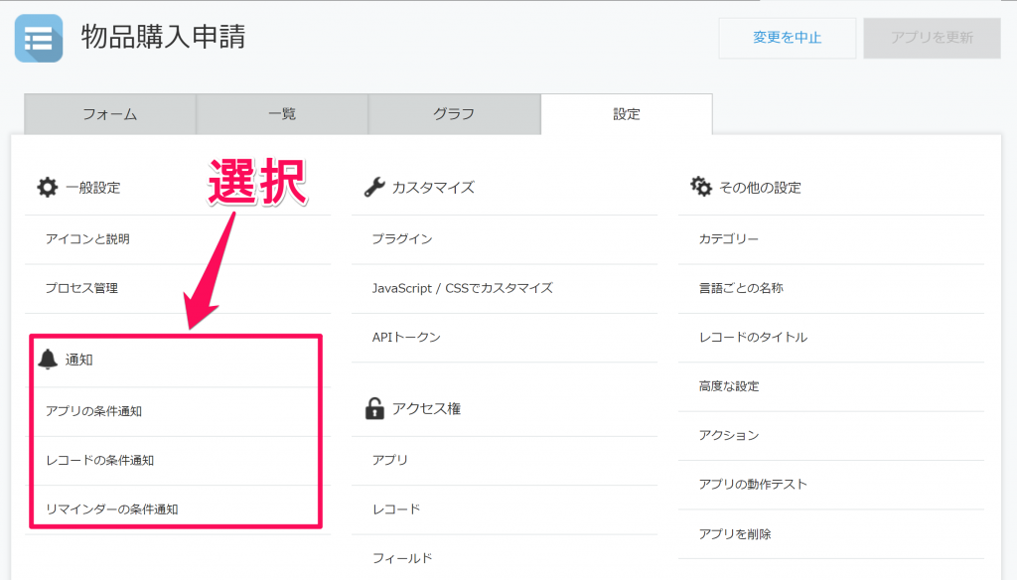1017x580 pixels.
Task: Open the プラグイン settings
Action: (402, 239)
